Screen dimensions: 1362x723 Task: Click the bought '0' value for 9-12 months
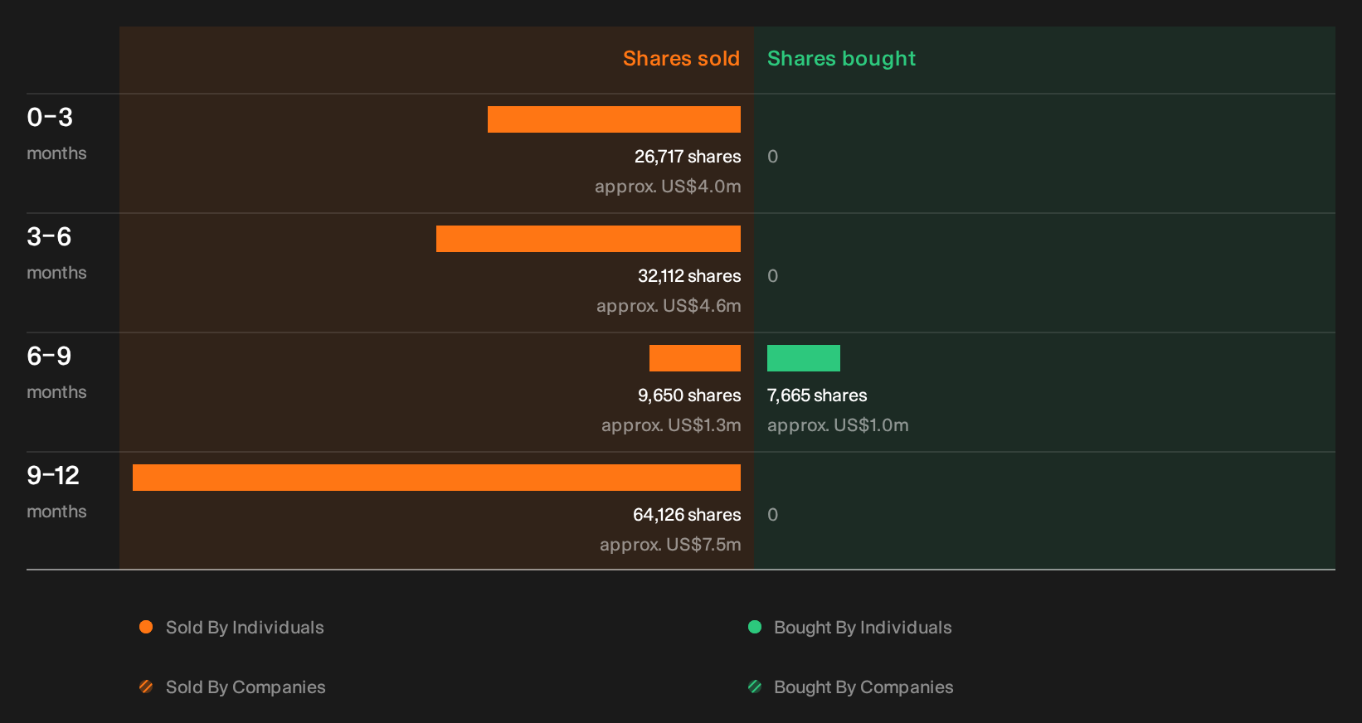coord(773,515)
